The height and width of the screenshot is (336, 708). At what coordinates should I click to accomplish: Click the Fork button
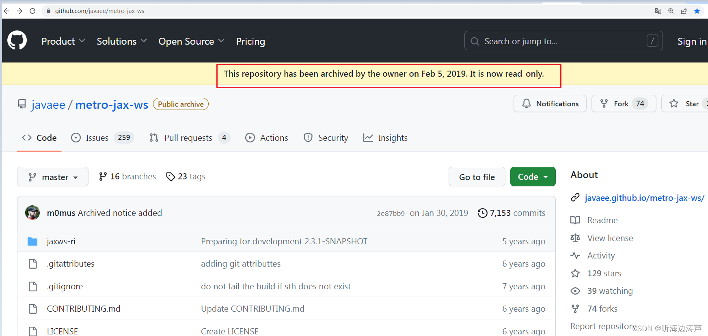click(x=624, y=103)
